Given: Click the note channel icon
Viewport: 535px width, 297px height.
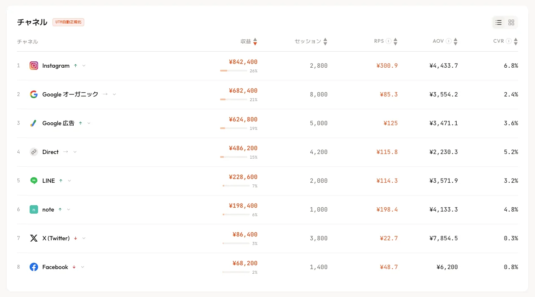Looking at the screenshot, I should click(x=34, y=209).
